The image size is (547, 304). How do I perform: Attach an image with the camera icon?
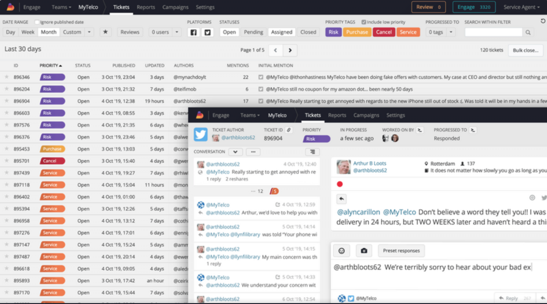[x=364, y=250]
